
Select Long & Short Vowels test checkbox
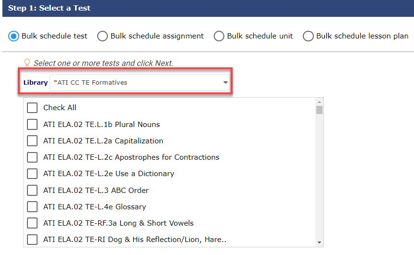click(x=32, y=223)
